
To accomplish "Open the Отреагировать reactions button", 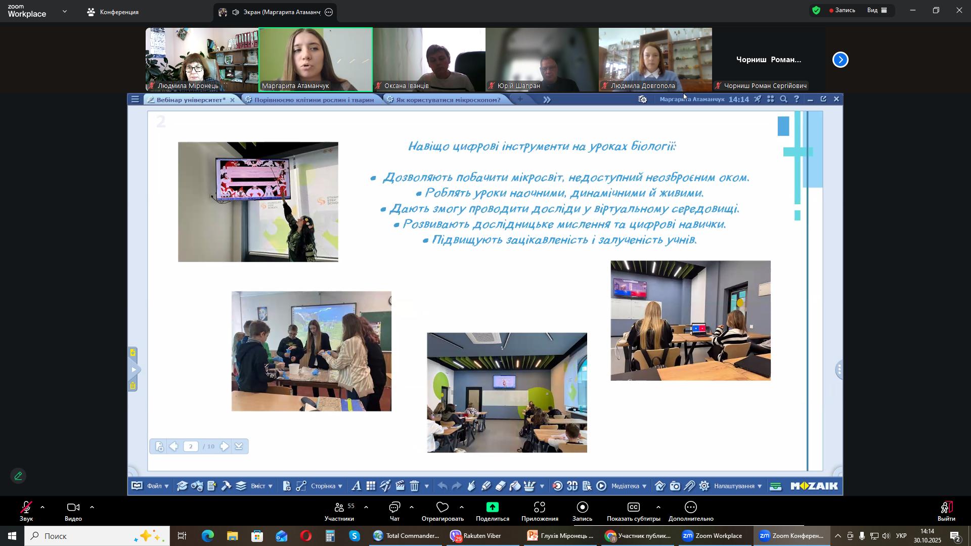I will click(443, 511).
